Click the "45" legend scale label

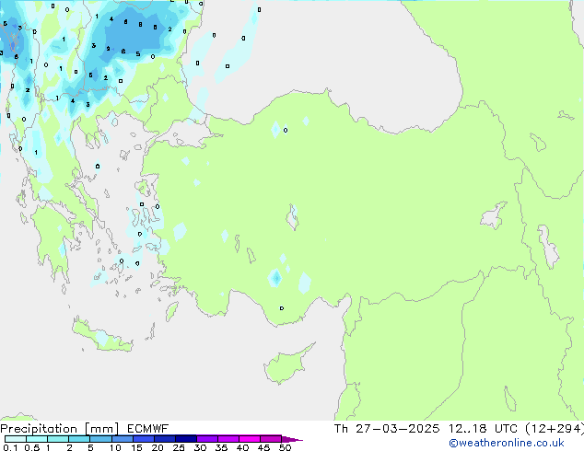pos(263,447)
